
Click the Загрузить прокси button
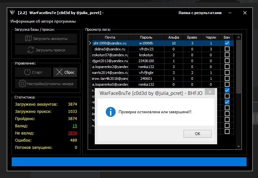[46, 50]
